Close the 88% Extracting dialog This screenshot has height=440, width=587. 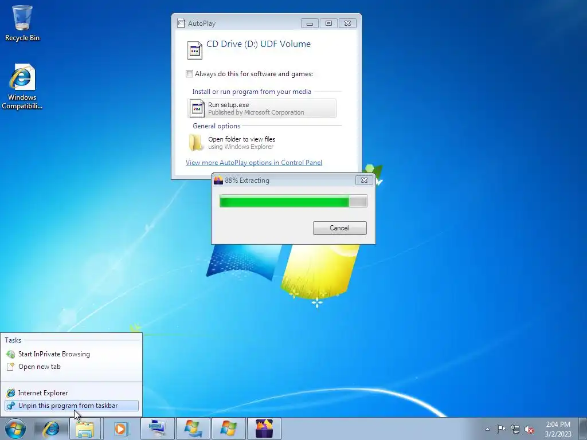364,180
